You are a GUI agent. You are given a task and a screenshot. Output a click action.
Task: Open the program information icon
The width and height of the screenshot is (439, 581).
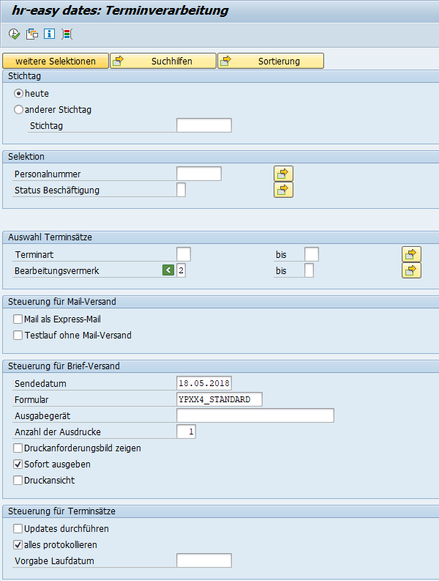tap(49, 34)
